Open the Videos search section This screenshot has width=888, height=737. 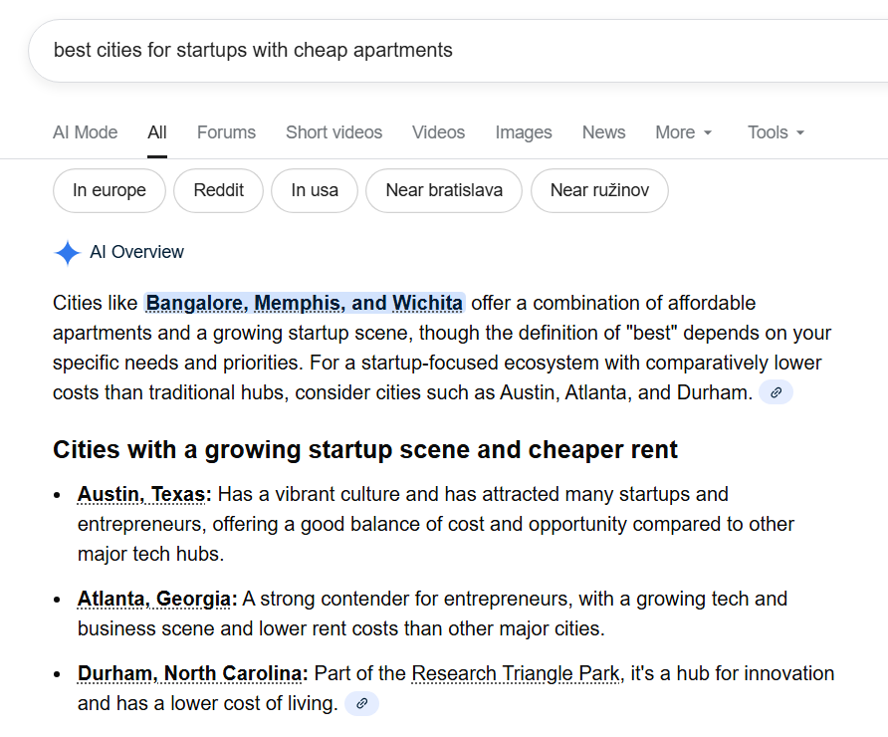tap(438, 131)
